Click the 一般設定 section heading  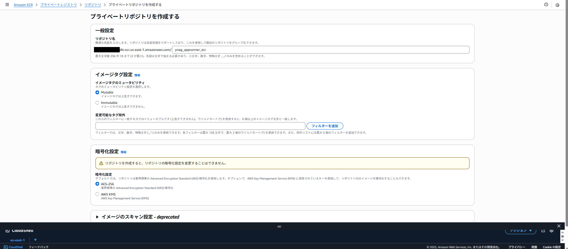point(105,30)
